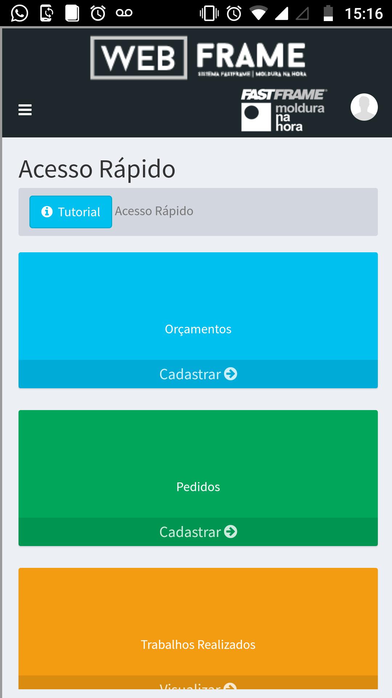This screenshot has width=392, height=698.
Task: Select the Acesso Rápido breadcrumb text
Action: [x=154, y=211]
